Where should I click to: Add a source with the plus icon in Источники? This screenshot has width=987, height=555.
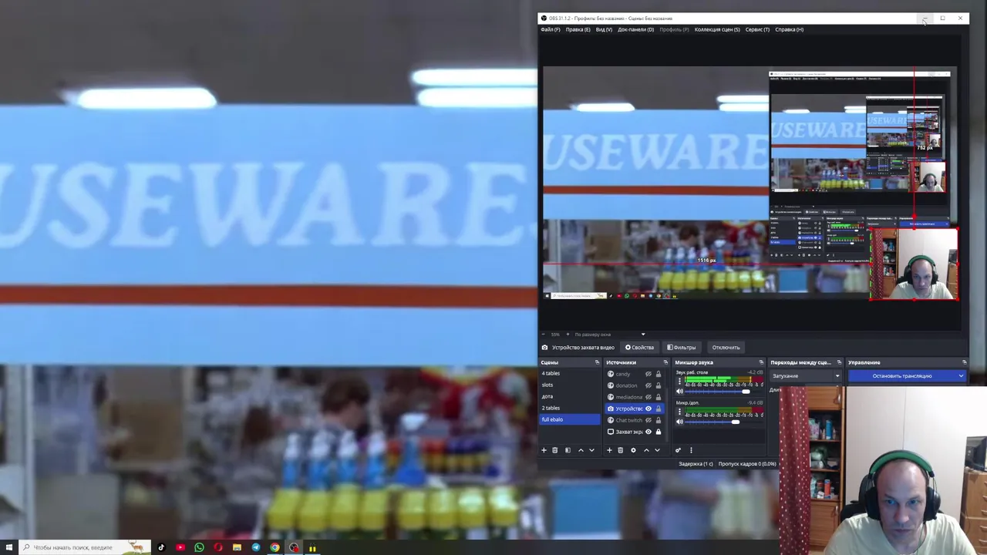[x=609, y=450]
